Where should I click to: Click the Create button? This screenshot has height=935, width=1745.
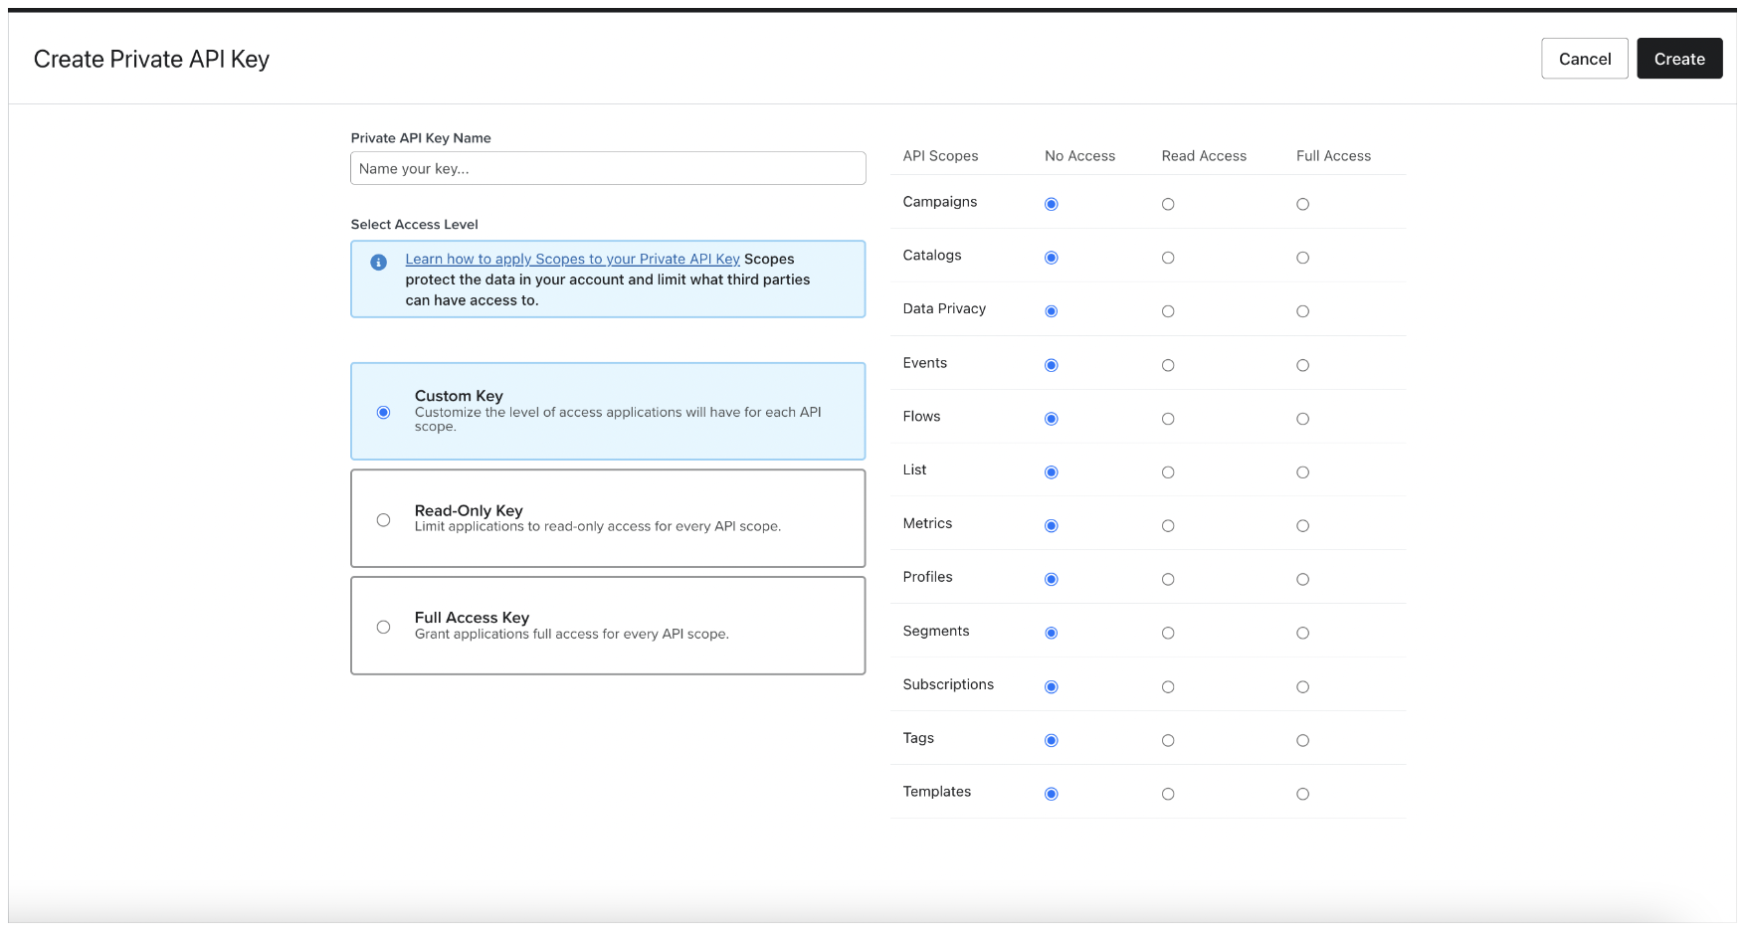point(1678,59)
